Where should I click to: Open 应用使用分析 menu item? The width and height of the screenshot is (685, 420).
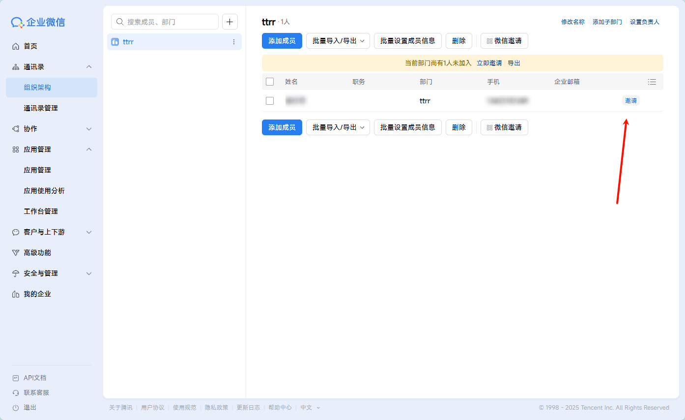[44, 191]
